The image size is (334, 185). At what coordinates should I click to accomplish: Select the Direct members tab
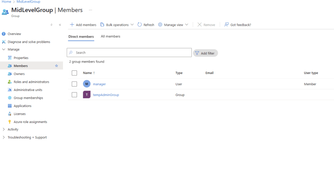(x=81, y=37)
